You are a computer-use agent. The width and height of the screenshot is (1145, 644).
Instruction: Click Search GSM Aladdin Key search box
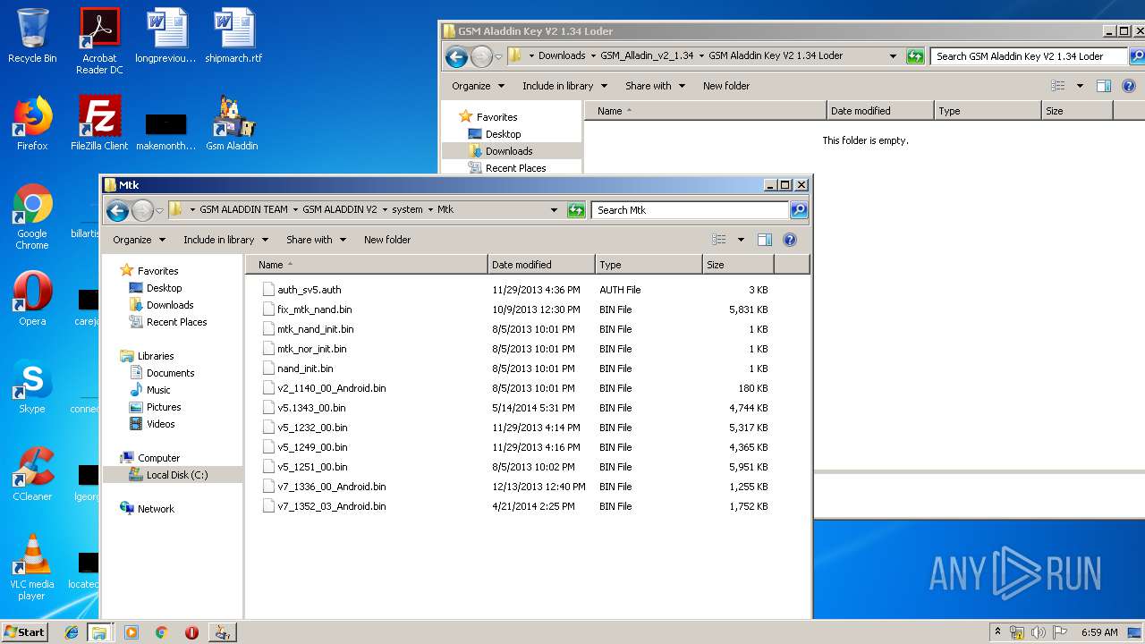point(1030,56)
